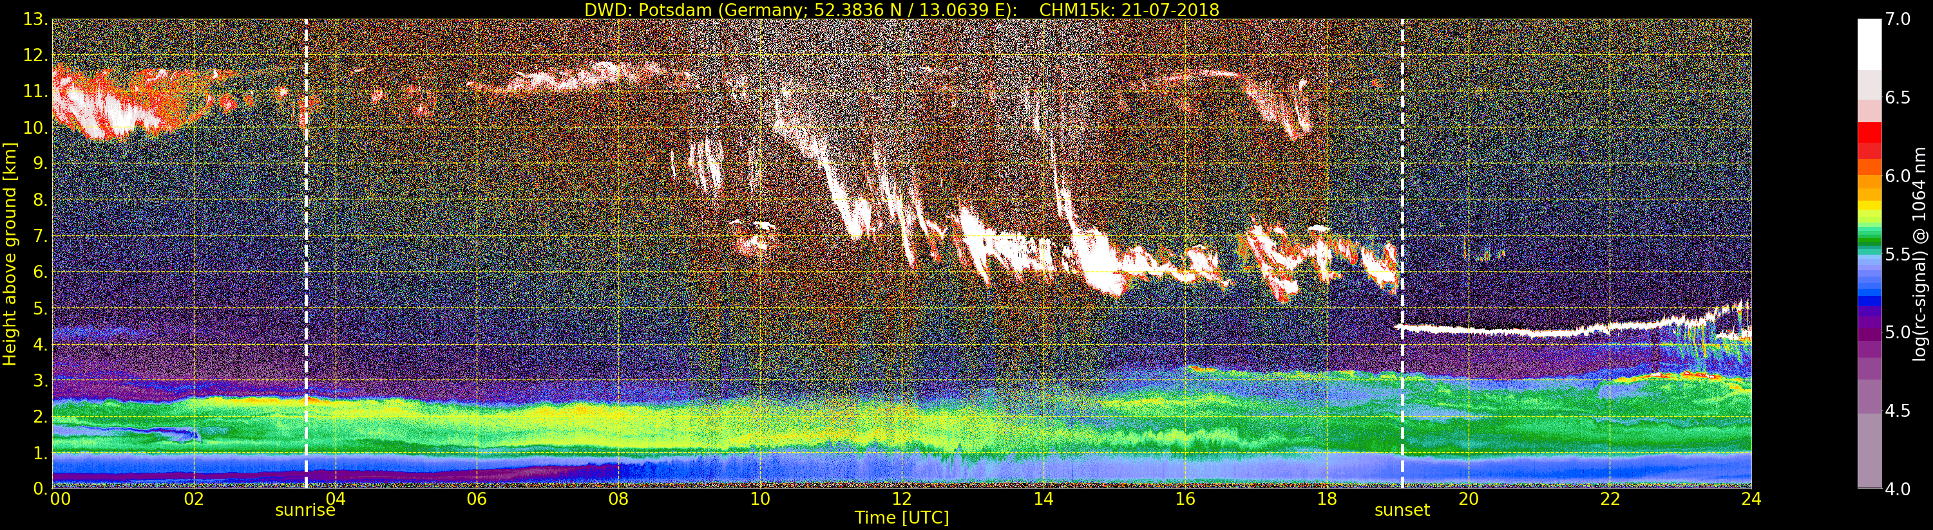Viewport: 1933px width, 530px height.
Task: Click the 13 tick on height axis
Action: pyautogui.click(x=35, y=19)
